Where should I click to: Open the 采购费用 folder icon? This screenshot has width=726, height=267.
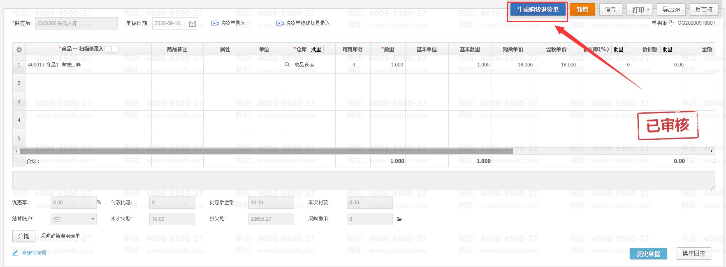coord(399,219)
